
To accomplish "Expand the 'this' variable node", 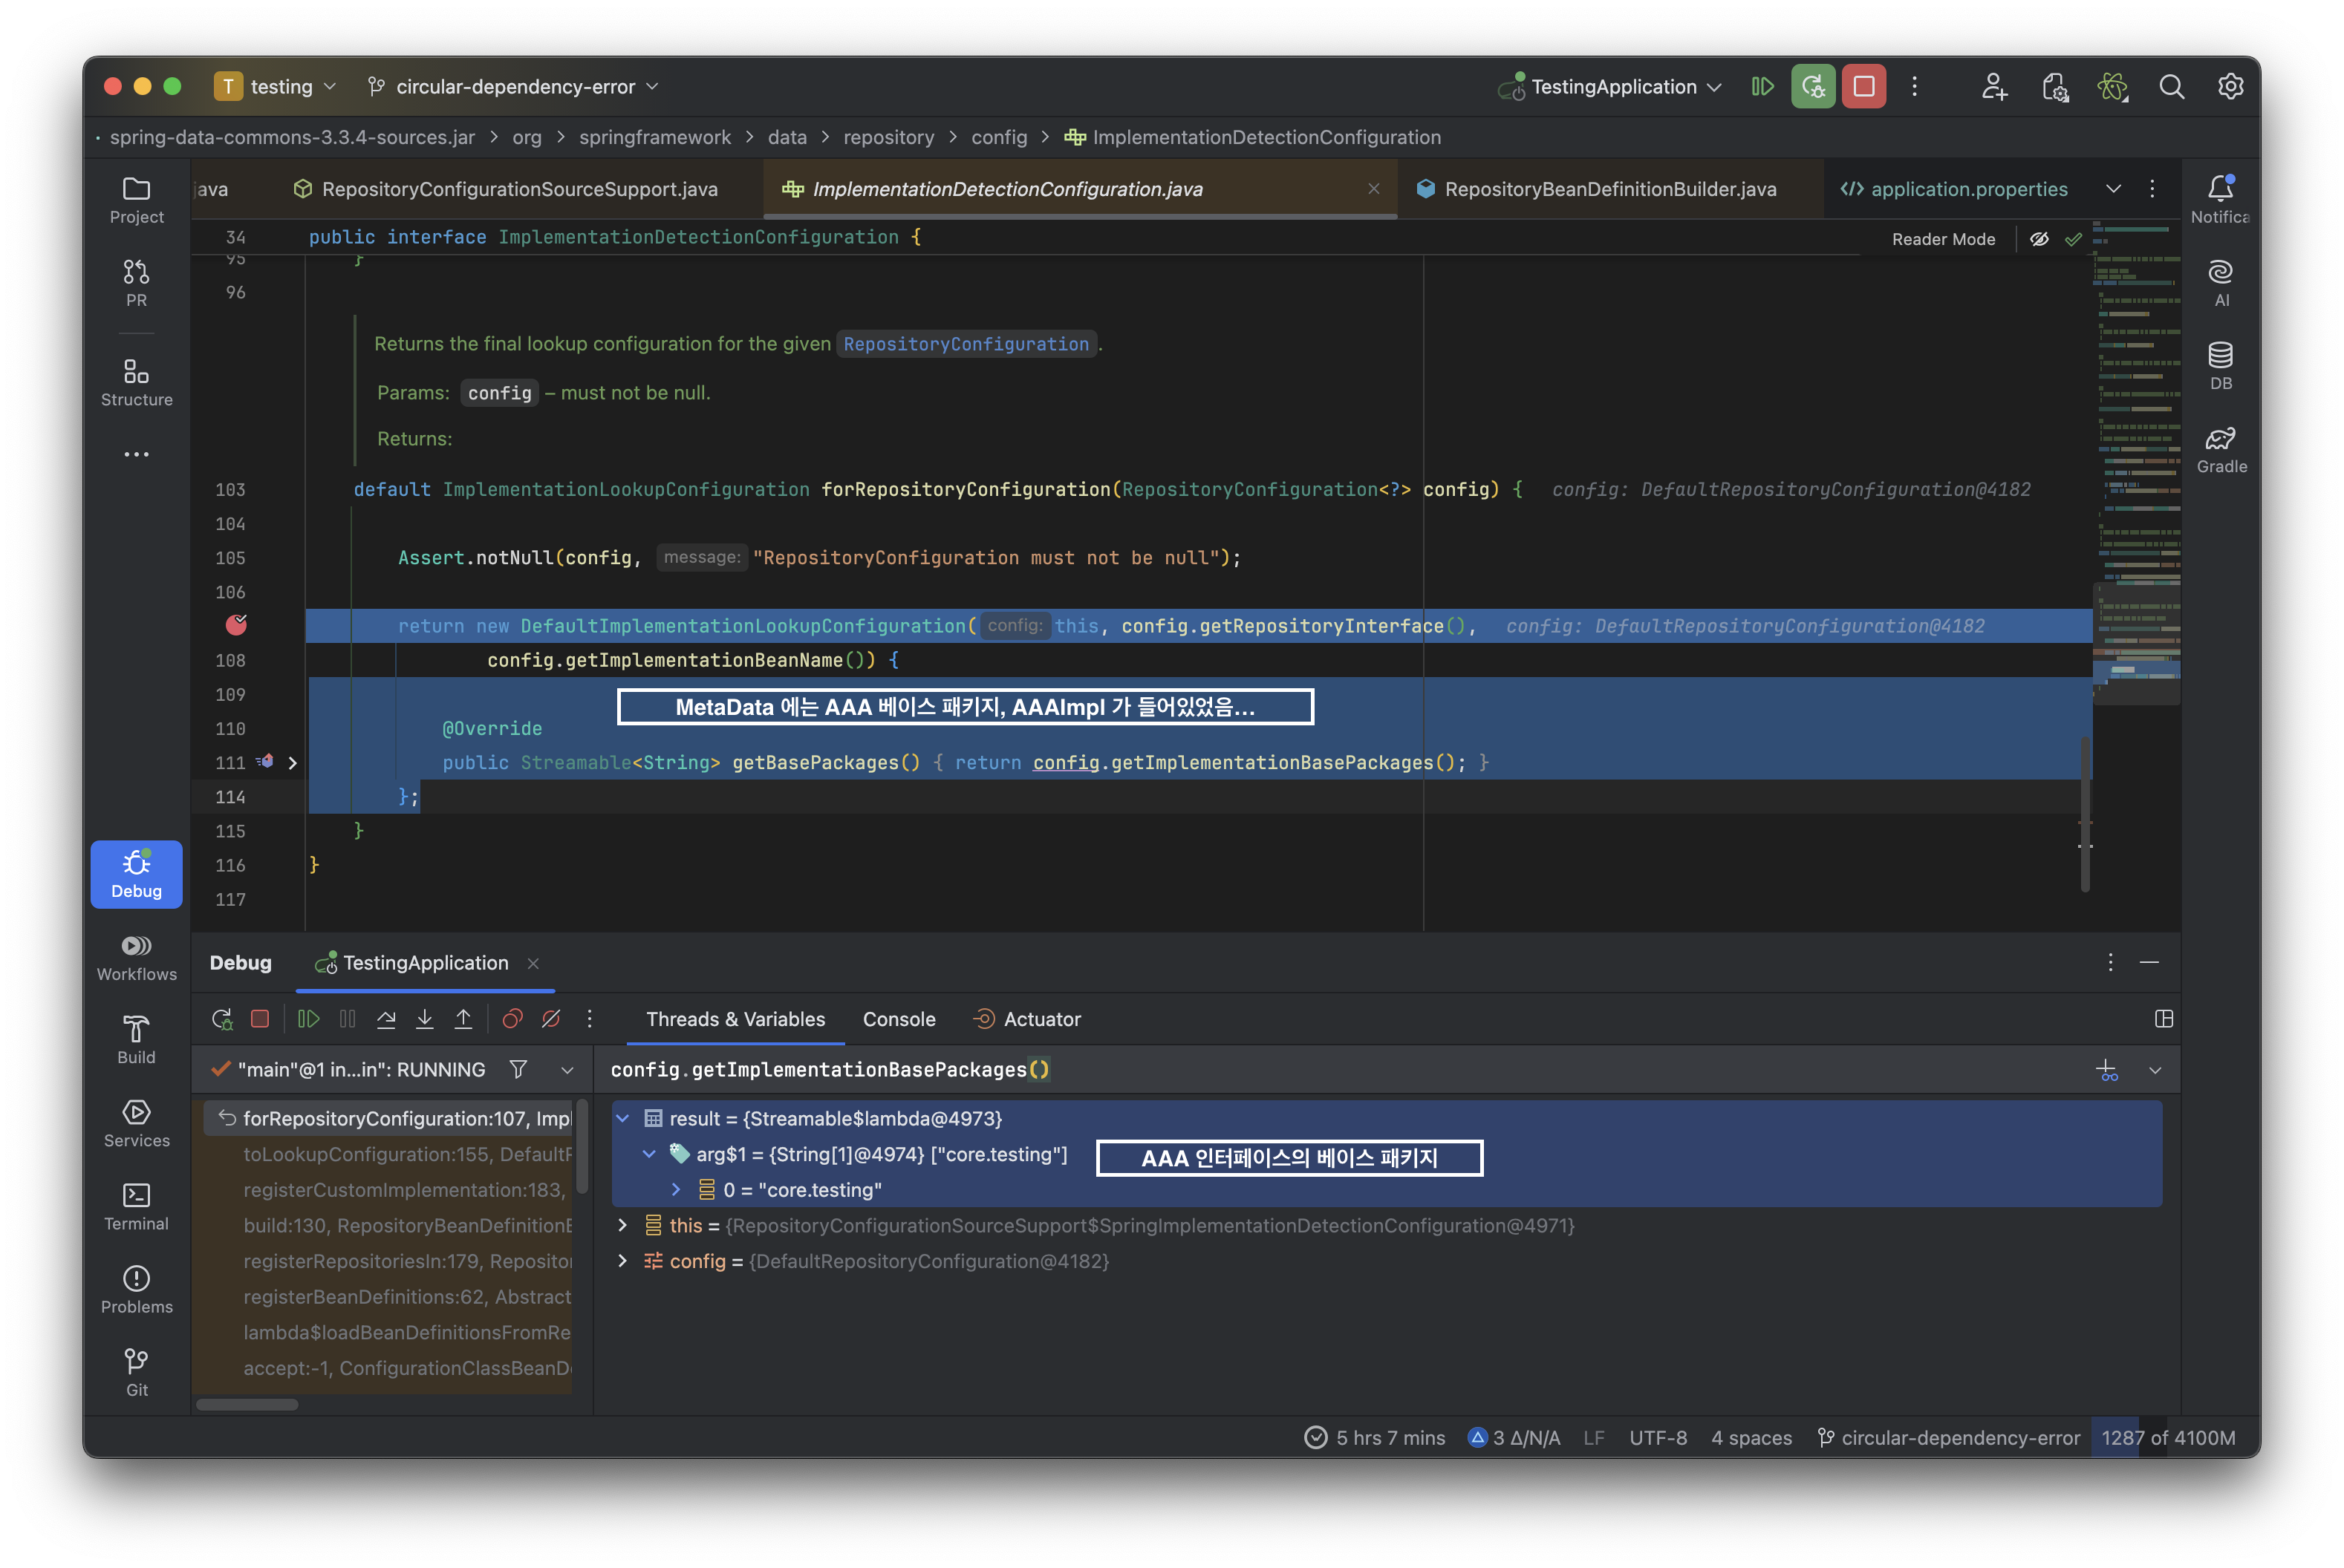I will click(x=622, y=1225).
